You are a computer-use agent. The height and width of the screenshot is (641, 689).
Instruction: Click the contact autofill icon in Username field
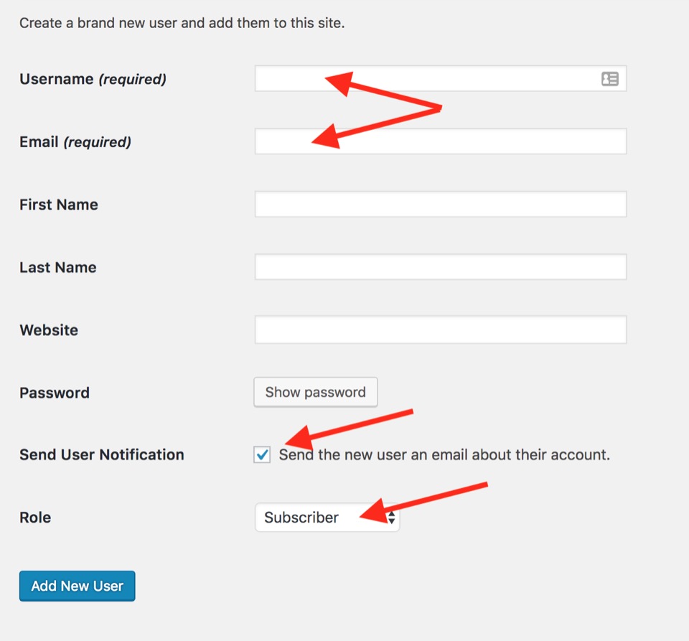(x=610, y=79)
